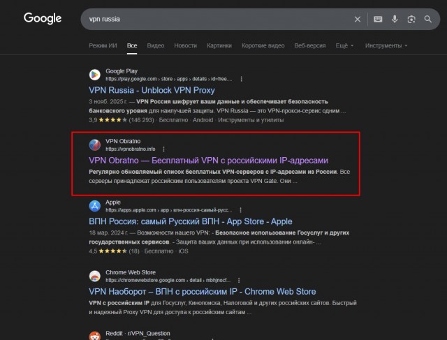447x340 pixels.
Task: Open three-dot menu for VPN Obratno result
Action: 163,149
